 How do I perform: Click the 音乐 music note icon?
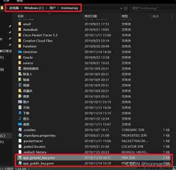(x=20, y=118)
